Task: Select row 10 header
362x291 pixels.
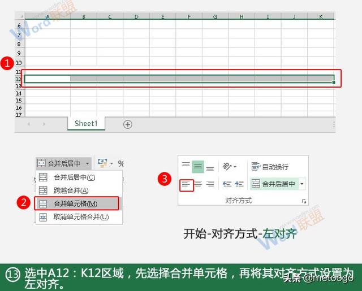Action: coord(19,63)
